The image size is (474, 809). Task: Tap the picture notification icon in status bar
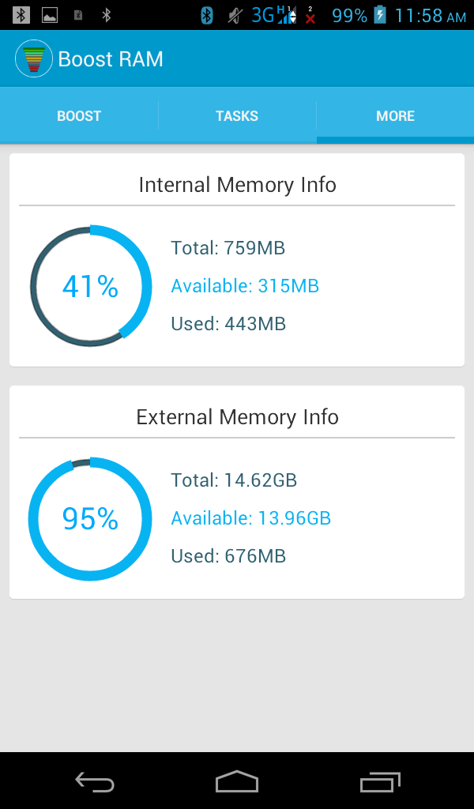click(49, 15)
